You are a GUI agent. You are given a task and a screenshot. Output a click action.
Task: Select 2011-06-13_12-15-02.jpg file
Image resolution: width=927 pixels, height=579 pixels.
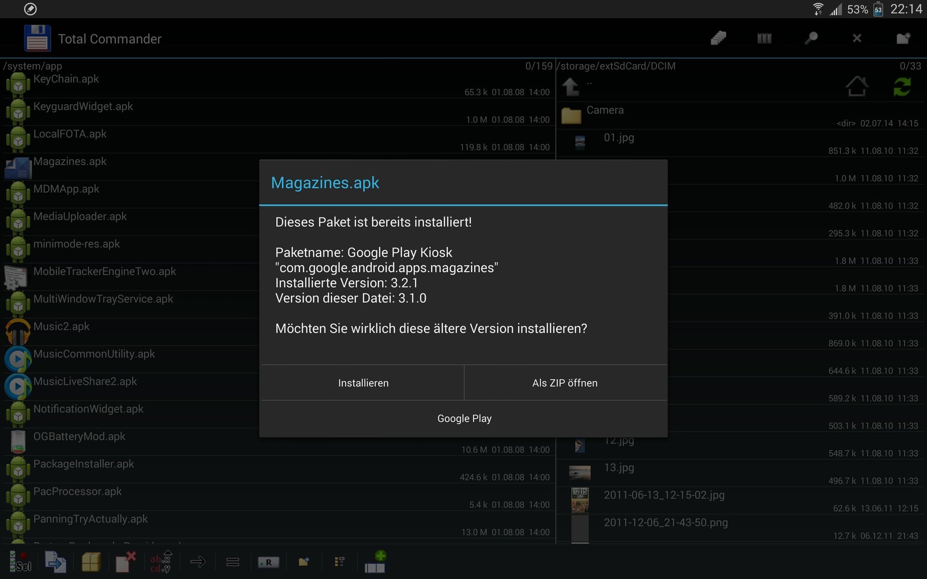[741, 500]
